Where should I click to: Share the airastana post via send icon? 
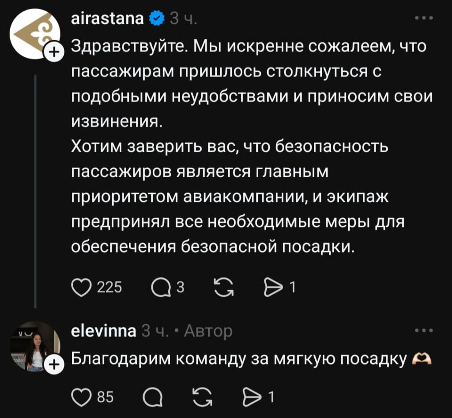(272, 287)
